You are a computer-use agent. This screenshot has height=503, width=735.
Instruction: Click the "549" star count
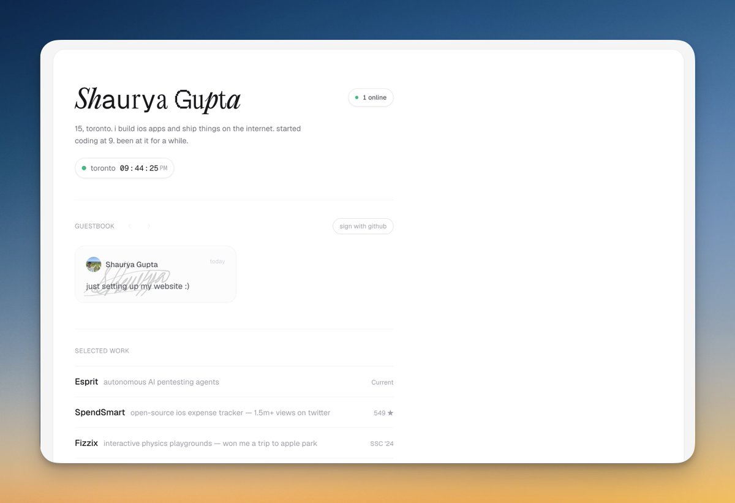pyautogui.click(x=380, y=413)
